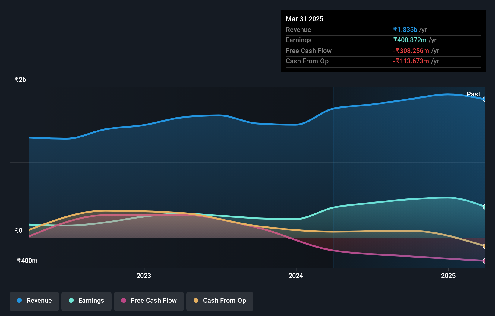Expand the Cash From Op legend chip

coord(219,301)
